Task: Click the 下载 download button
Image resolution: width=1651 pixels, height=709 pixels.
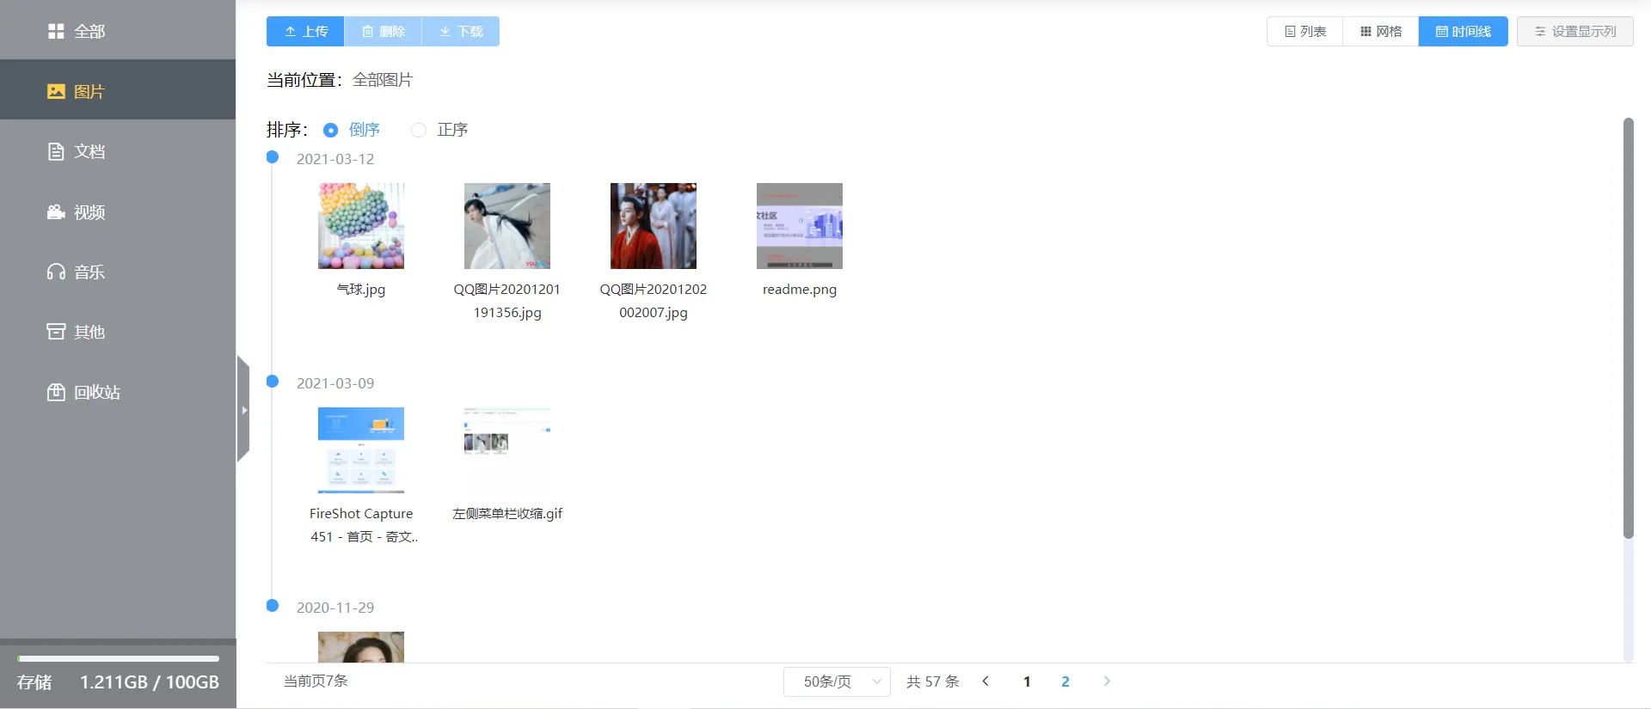Action: click(461, 31)
